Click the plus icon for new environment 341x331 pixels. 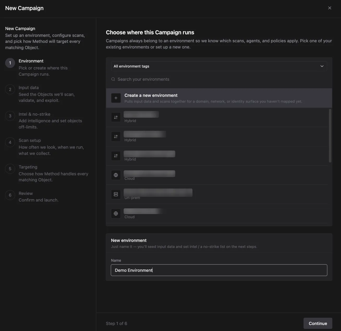click(116, 98)
